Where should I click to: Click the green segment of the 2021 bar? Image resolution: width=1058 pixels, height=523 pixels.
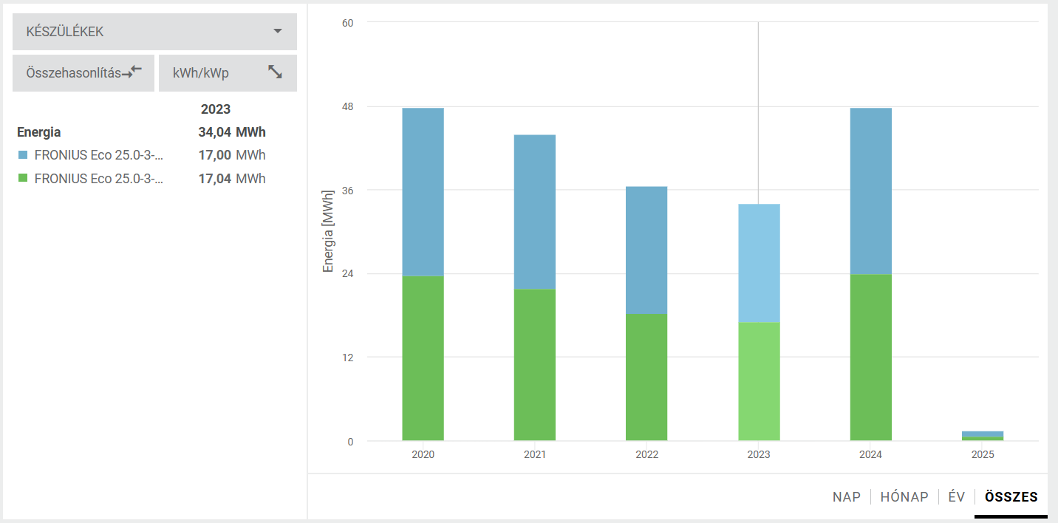pos(534,364)
